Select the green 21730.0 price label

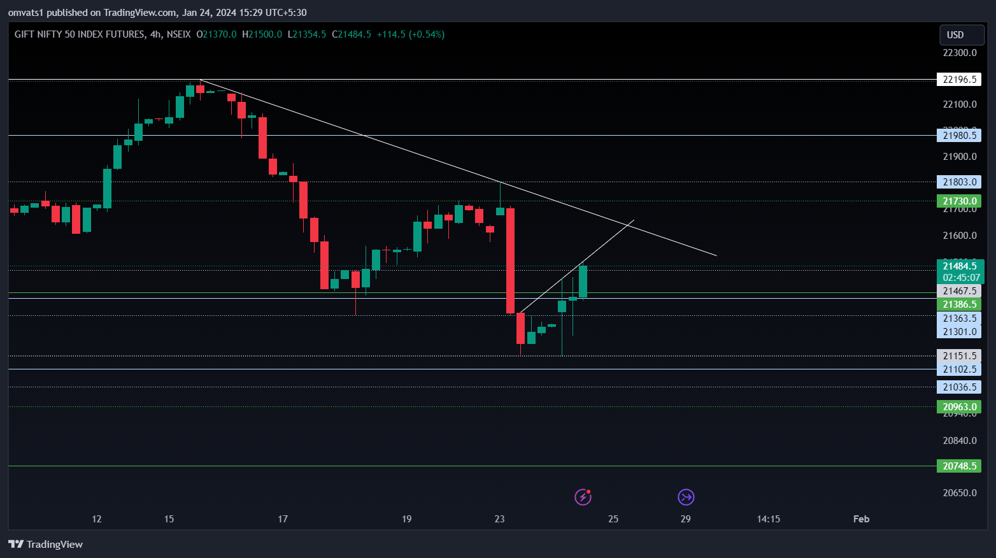(959, 201)
